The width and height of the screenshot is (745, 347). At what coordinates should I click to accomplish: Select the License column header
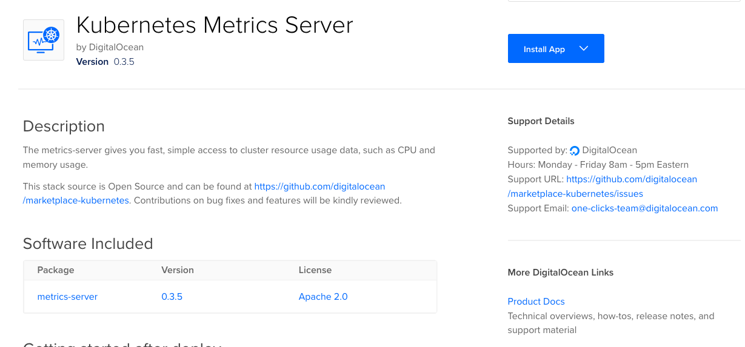(315, 270)
